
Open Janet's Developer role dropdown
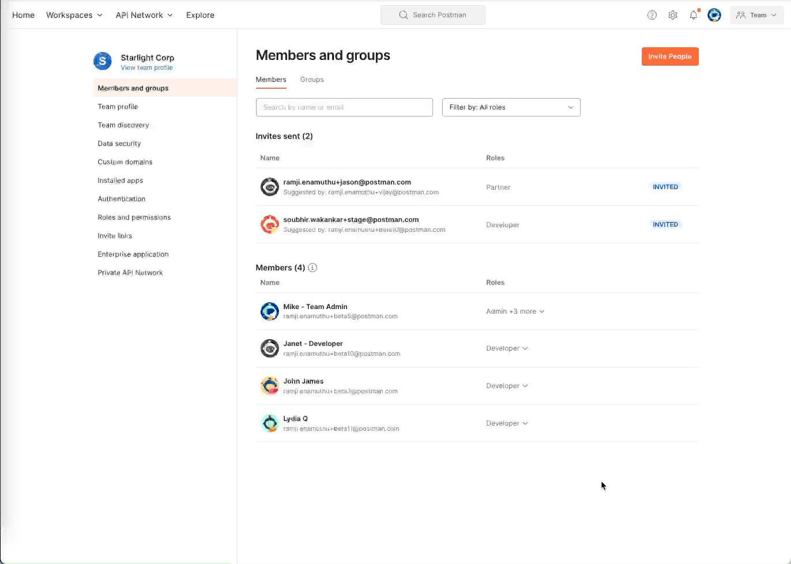pos(507,348)
